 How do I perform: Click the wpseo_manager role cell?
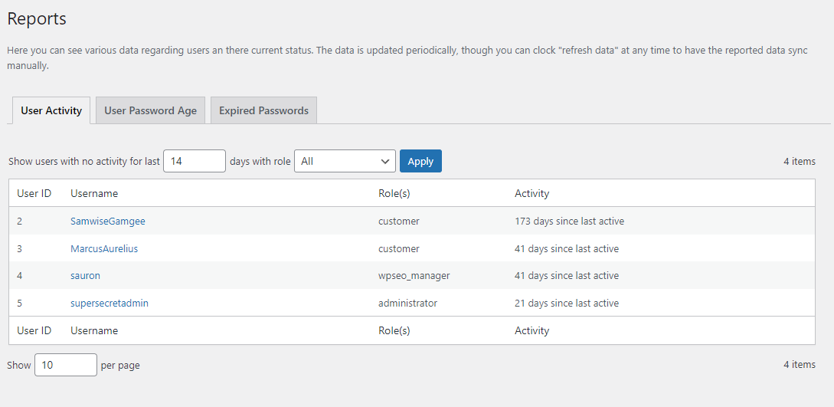tap(414, 276)
